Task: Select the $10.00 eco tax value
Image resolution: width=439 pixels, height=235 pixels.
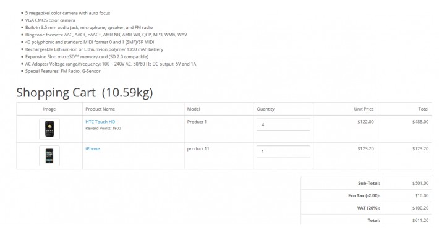Action: [422, 195]
